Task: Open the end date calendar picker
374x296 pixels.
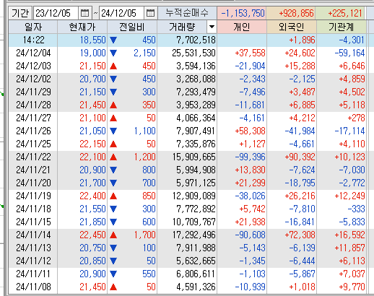Action: coord(150,13)
